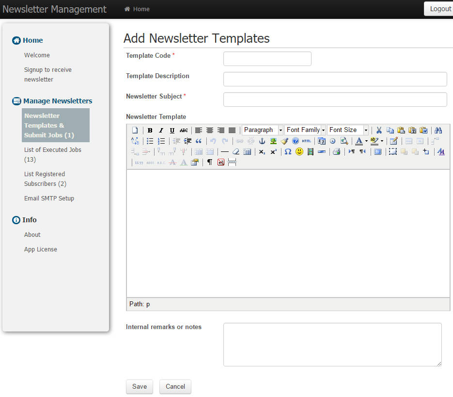Click the subscript icon
This screenshot has width=453, height=397.
pos(262,151)
